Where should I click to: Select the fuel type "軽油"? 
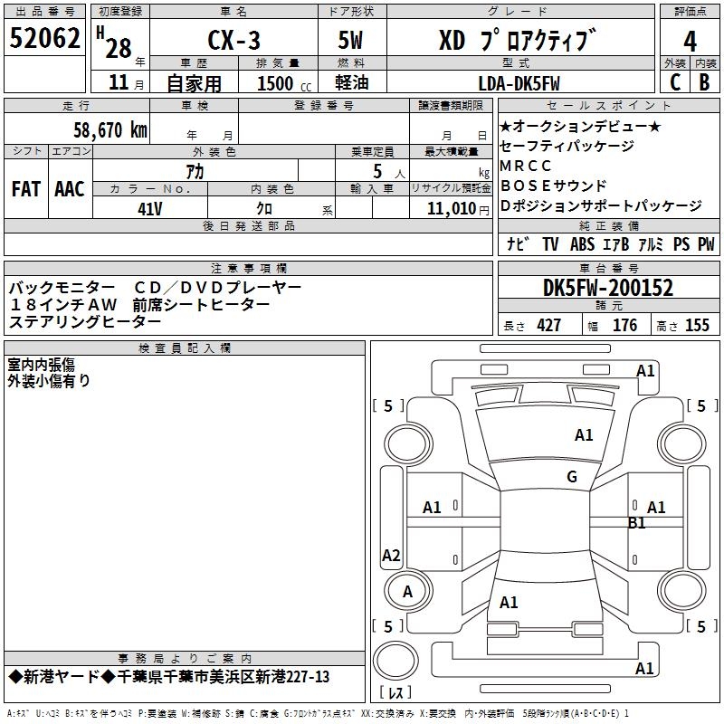352,82
